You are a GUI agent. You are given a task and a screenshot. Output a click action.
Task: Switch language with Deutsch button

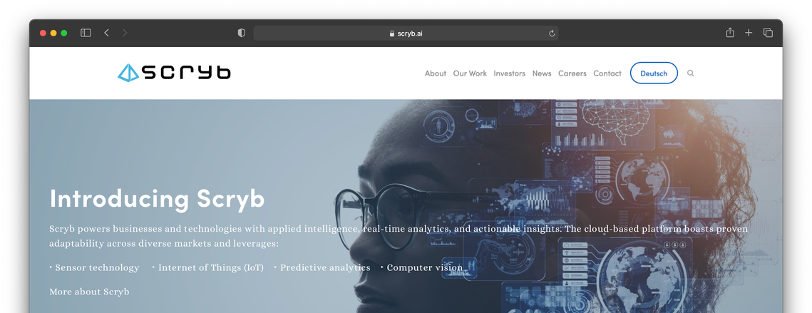(x=654, y=73)
